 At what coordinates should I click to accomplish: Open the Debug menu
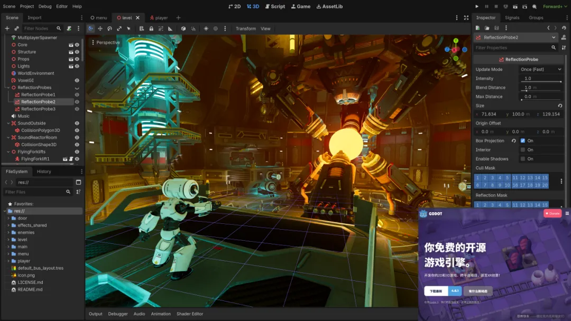[x=45, y=6]
